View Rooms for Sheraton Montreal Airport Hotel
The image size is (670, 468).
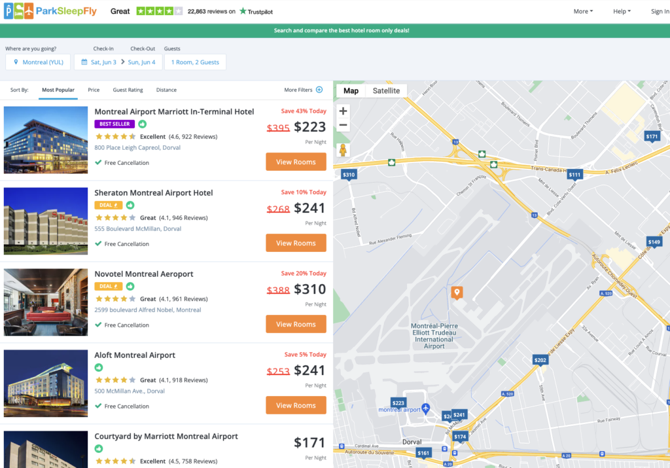(296, 243)
